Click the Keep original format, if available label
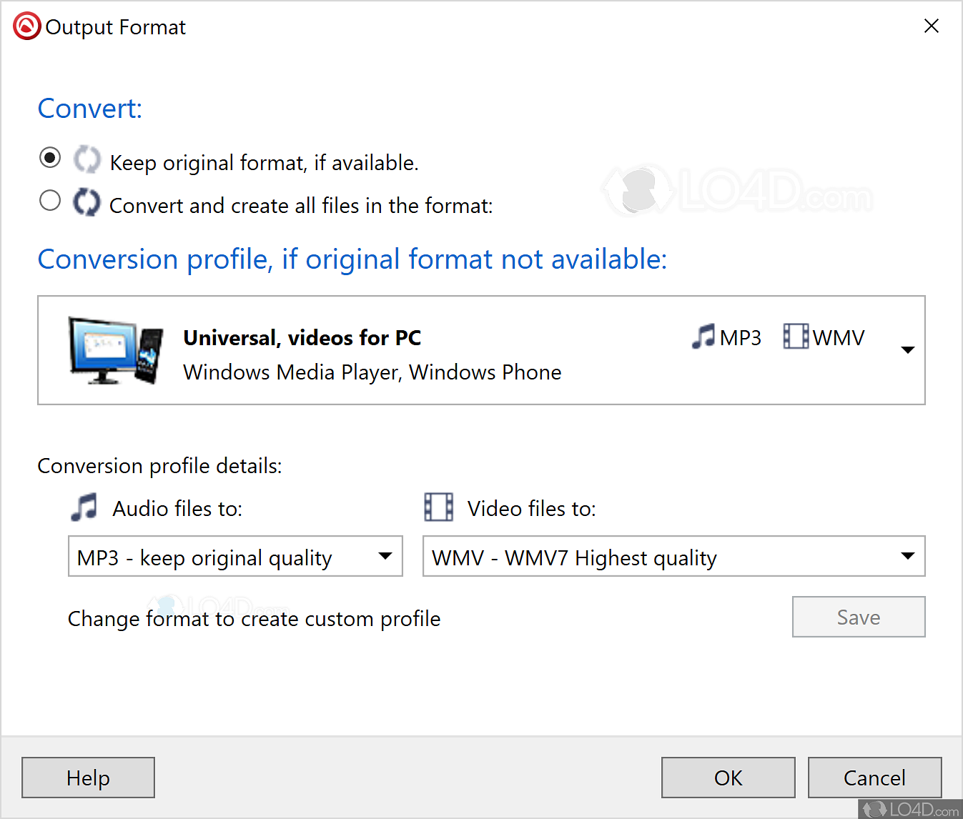Image resolution: width=963 pixels, height=819 pixels. 264,163
